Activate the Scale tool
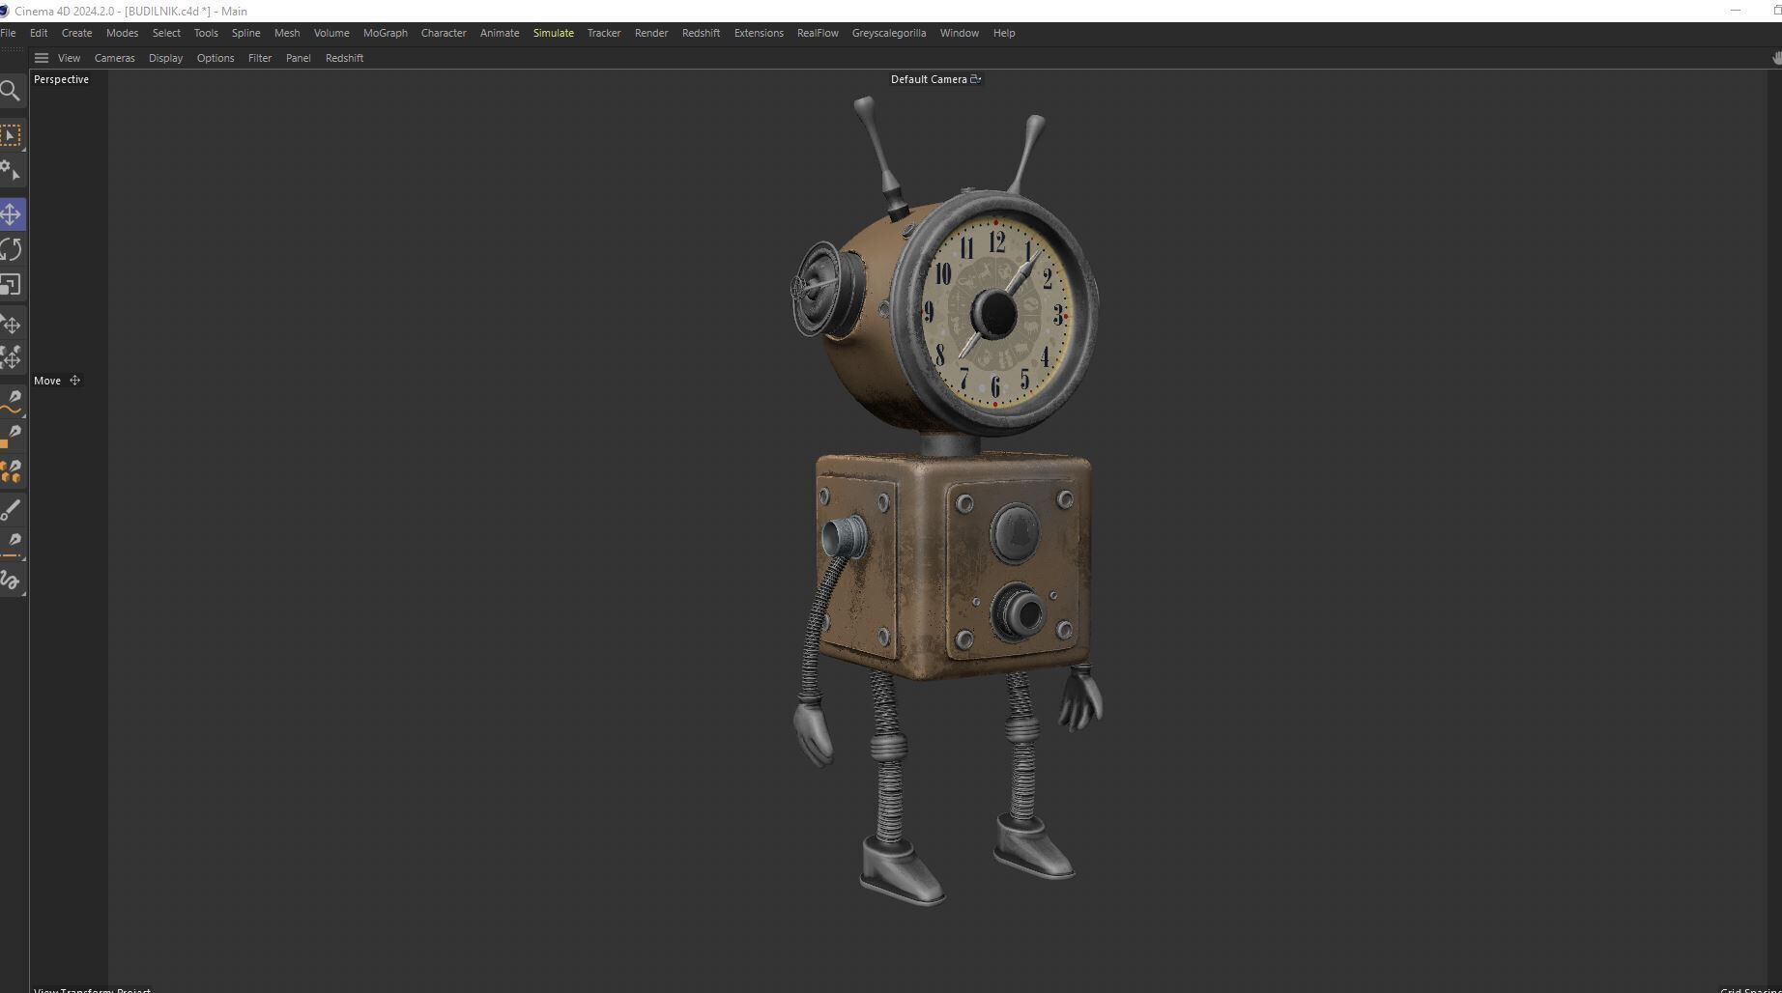Screen dimensions: 1782x993 click(x=11, y=285)
